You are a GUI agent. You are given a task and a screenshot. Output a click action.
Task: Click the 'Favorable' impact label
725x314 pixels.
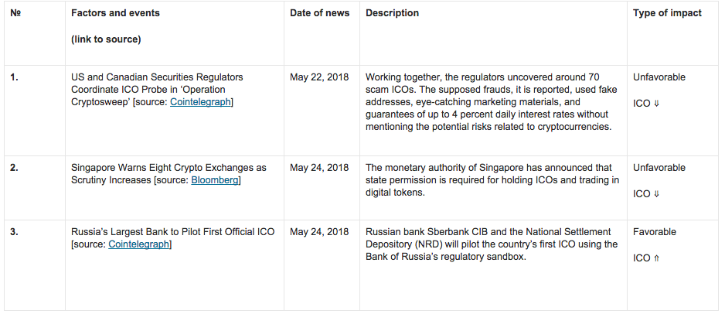coord(653,232)
